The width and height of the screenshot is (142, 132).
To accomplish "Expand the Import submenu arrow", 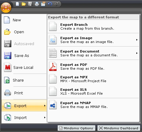I will tap(45, 117).
